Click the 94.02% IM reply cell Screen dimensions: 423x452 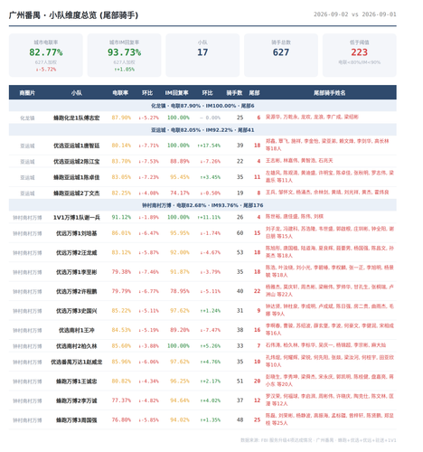tap(180, 419)
